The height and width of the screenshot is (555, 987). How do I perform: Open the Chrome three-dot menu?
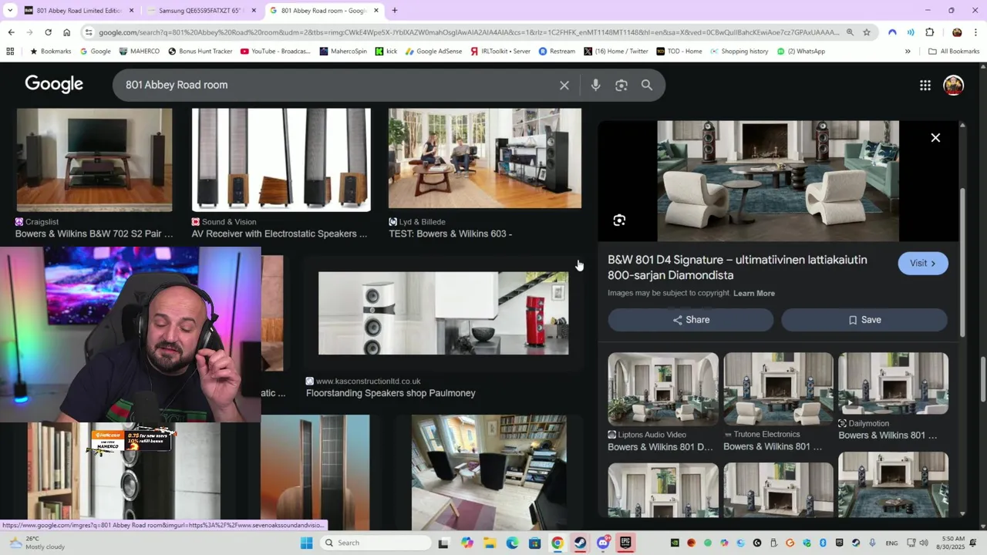pos(976,32)
